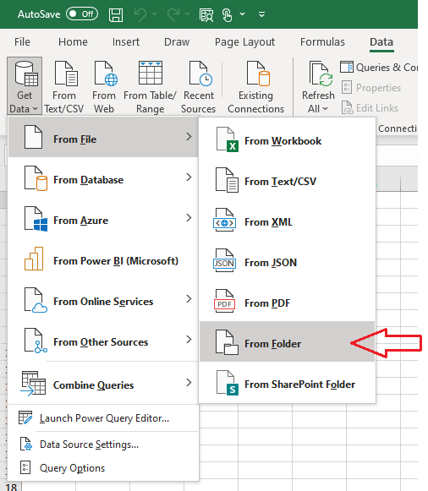Select From File menu item
428x491 pixels.
point(103,137)
